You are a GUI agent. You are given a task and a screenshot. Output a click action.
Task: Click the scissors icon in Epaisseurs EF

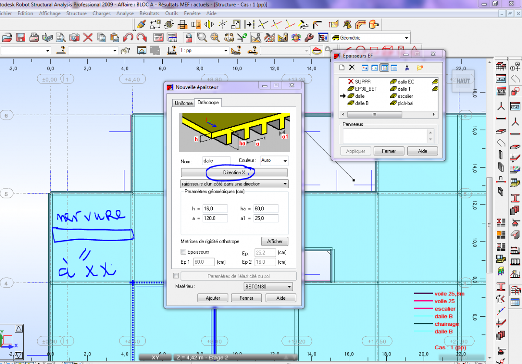point(407,67)
